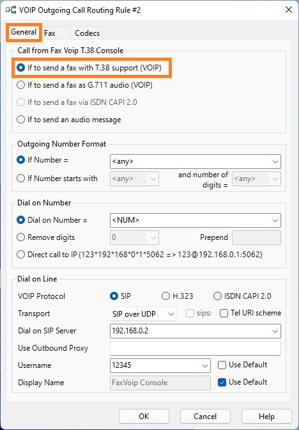Click the routing rule icon in title bar
This screenshot has height=430, width=299.
[x=11, y=10]
